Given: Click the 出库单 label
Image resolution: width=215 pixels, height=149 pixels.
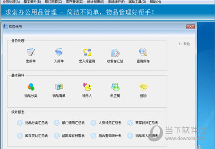Looking at the screenshot, I should pyautogui.click(x=31, y=61).
